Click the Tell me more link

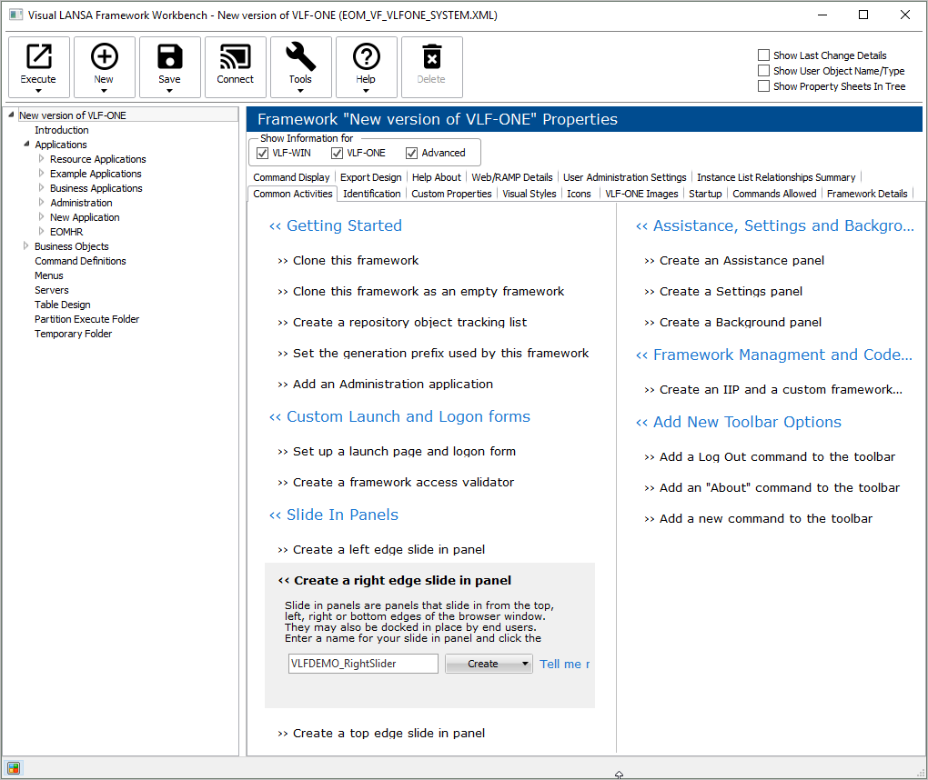565,665
